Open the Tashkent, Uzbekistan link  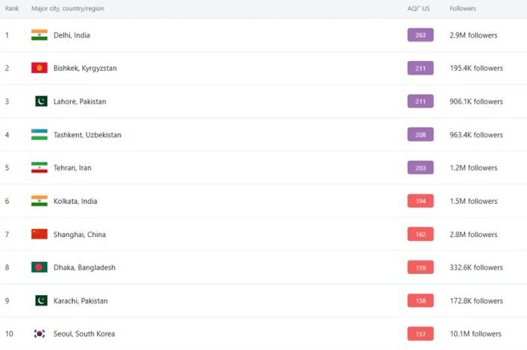coord(87,135)
